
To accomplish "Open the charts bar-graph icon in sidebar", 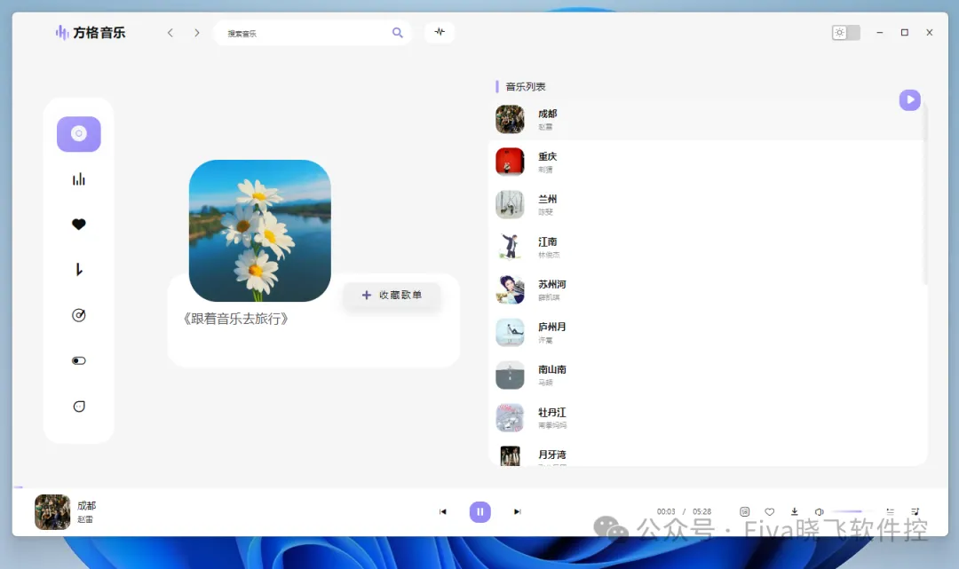I will click(79, 179).
